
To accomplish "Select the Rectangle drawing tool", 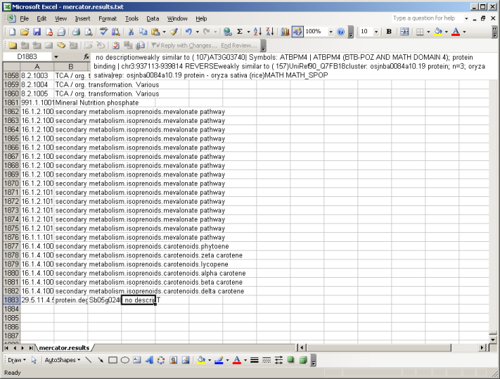I will (x=113, y=360).
